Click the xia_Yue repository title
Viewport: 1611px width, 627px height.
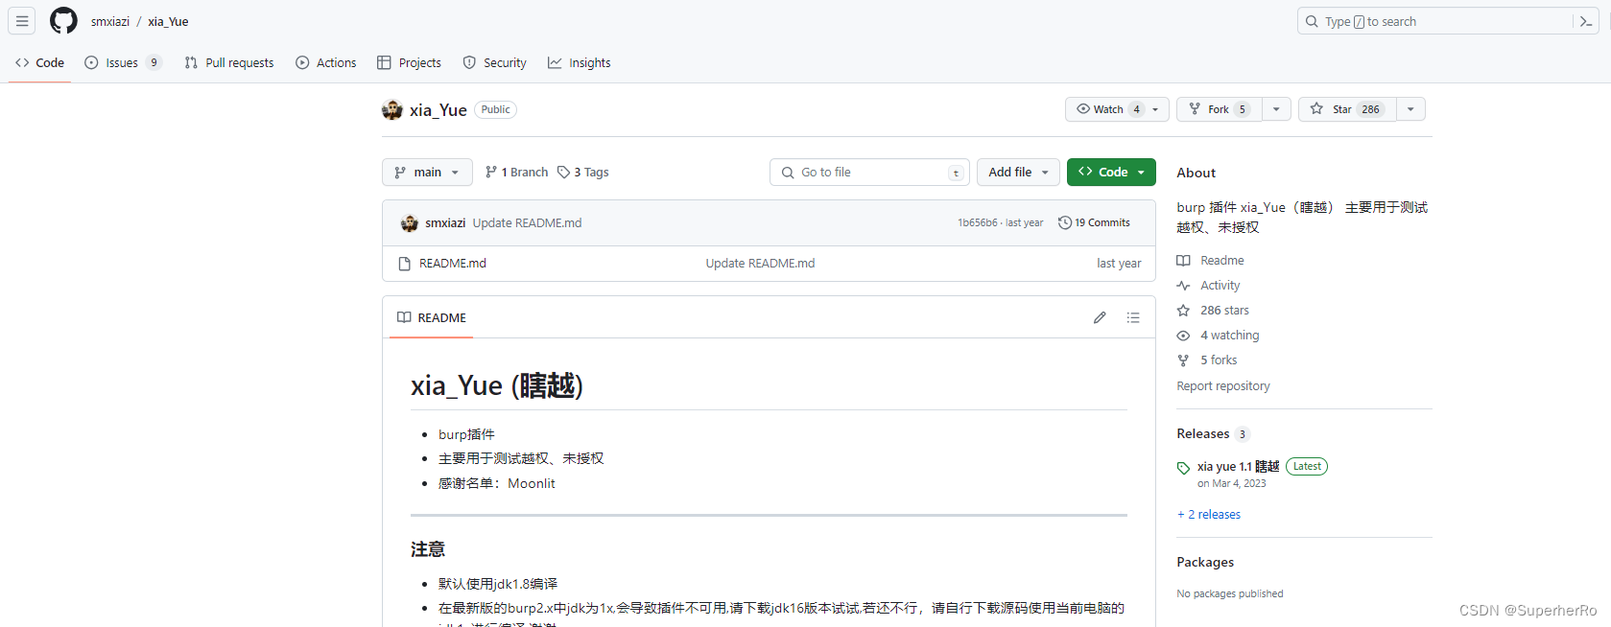point(438,110)
